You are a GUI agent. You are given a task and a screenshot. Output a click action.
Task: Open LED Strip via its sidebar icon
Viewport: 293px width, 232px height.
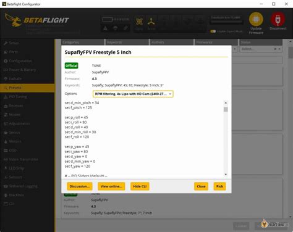6,168
